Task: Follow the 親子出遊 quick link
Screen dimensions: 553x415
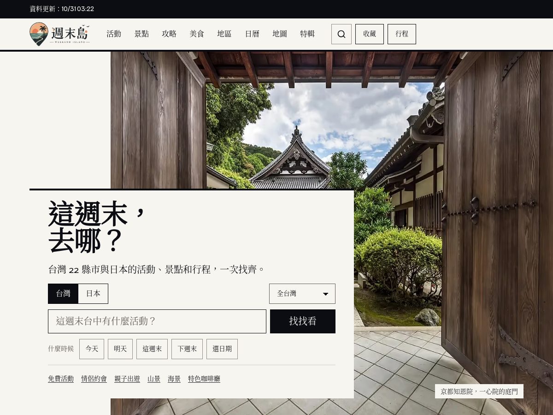Action: tap(127, 379)
